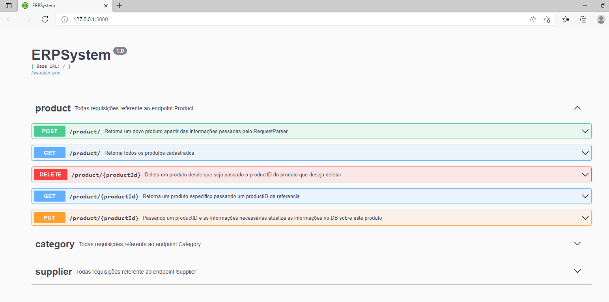
Task: Open the favorites hub icon
Action: click(x=565, y=19)
